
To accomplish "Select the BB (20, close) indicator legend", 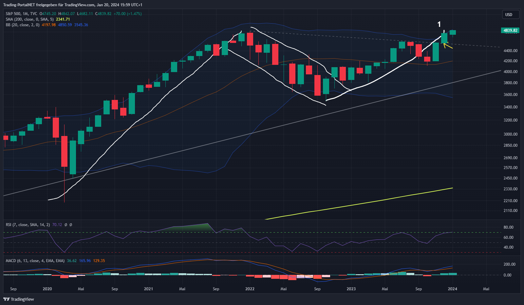I will coord(22,25).
